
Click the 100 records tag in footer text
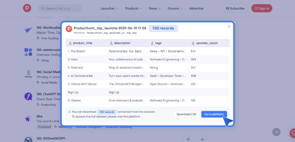(107, 112)
